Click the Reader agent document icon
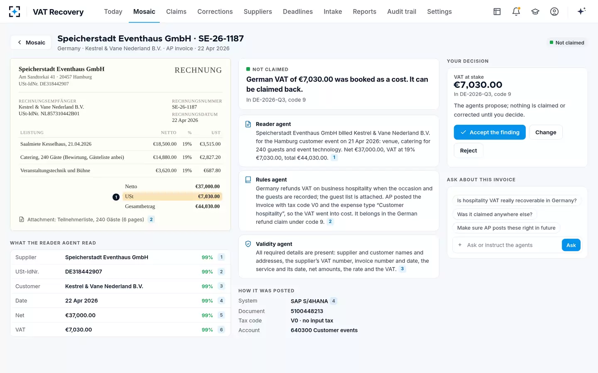 click(x=248, y=124)
